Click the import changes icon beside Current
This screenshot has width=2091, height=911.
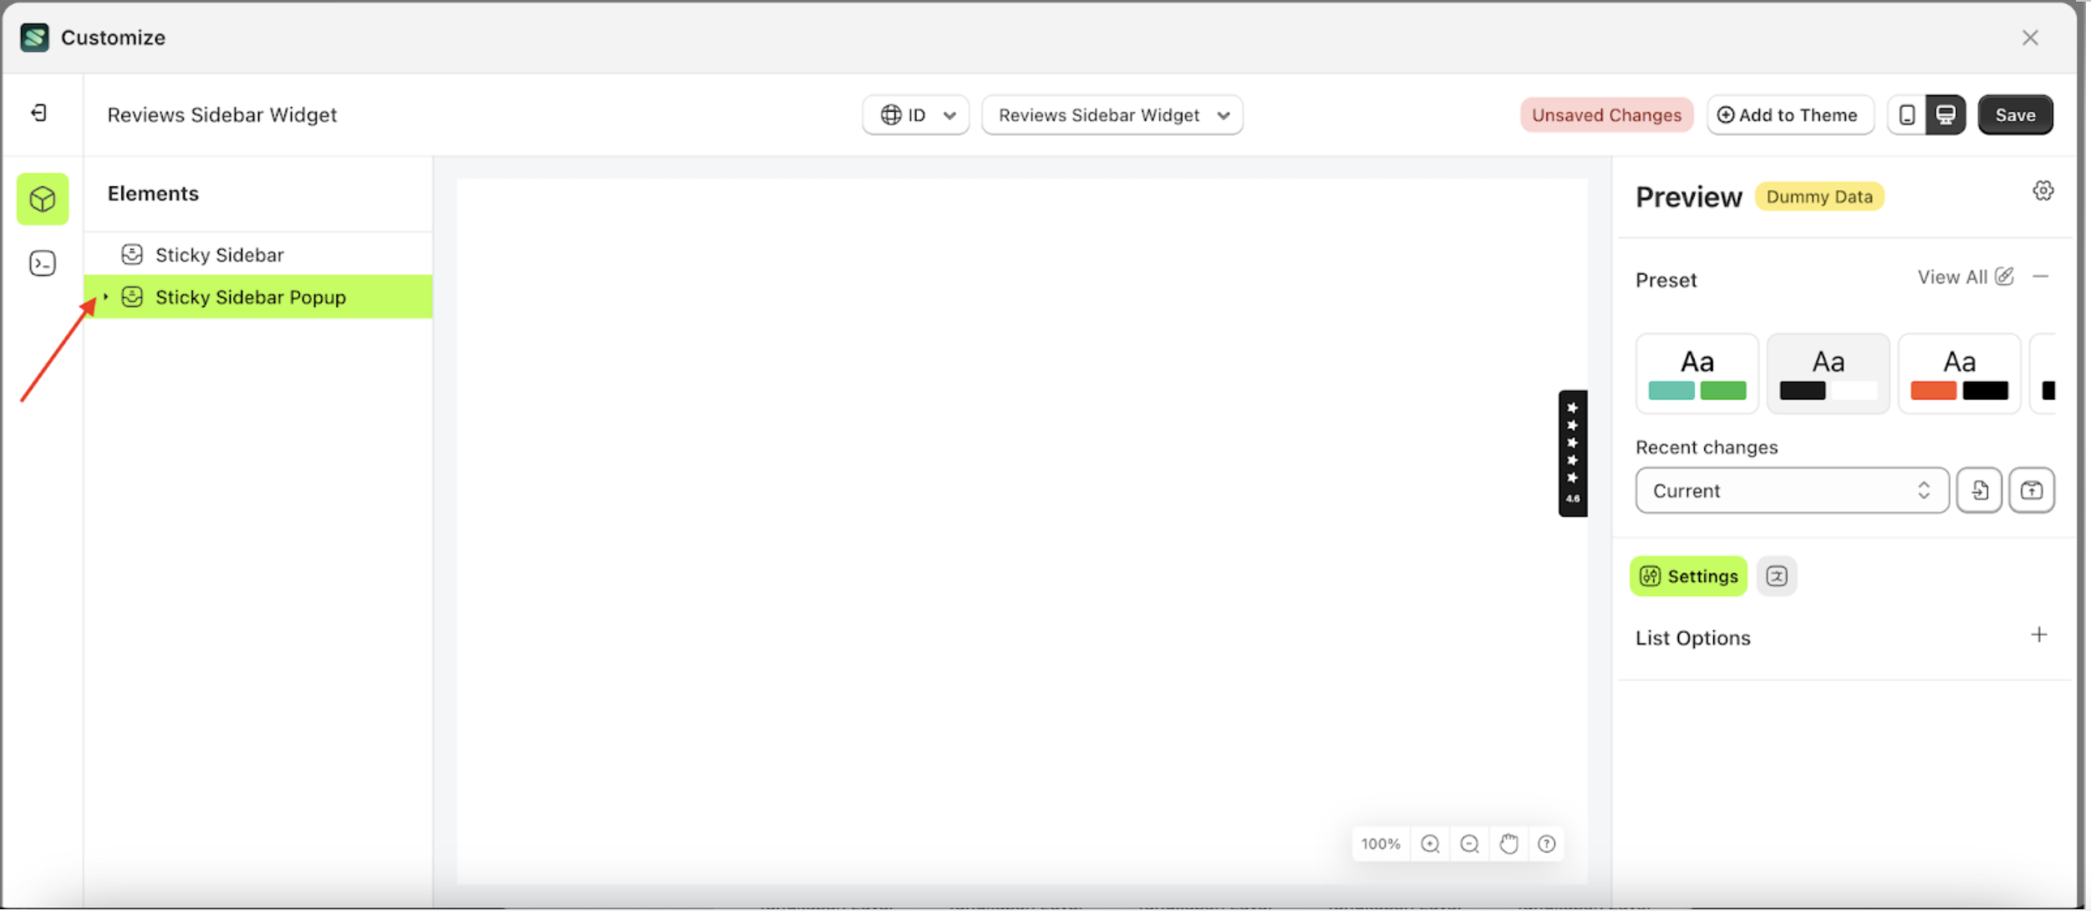point(1978,490)
